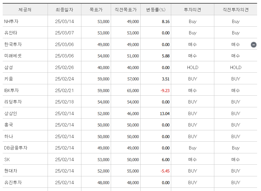Screen dimensions: 261x191
Task: Click the 25/02/26 date cell
Action: (64, 68)
